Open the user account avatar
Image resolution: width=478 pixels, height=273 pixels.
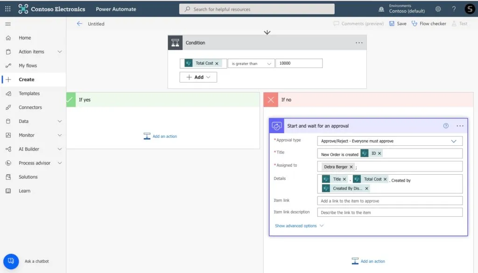(470, 9)
